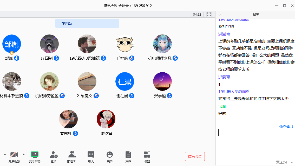Click the 独立弹出 pop-out link
This screenshot has height=166, width=295.
click(x=286, y=127)
